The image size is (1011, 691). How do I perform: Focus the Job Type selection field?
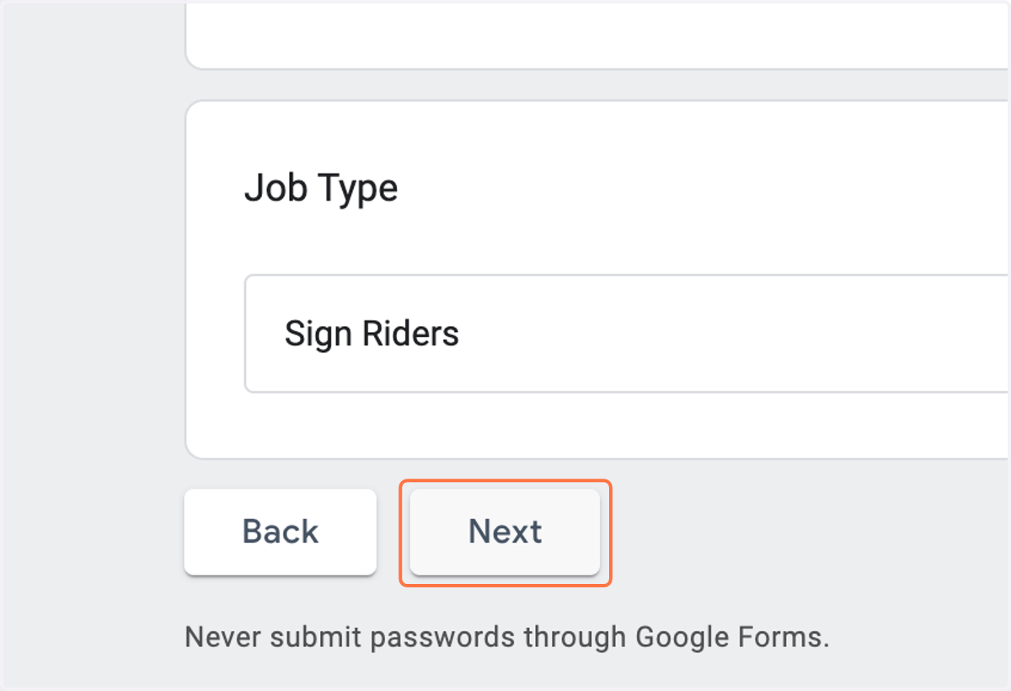[x=627, y=333]
